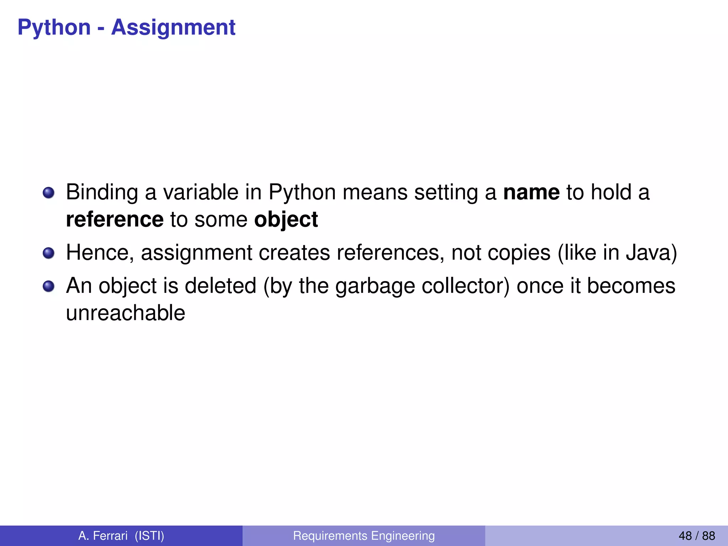Click the text '(by the garbage collector)'

pyautogui.click(x=387, y=286)
